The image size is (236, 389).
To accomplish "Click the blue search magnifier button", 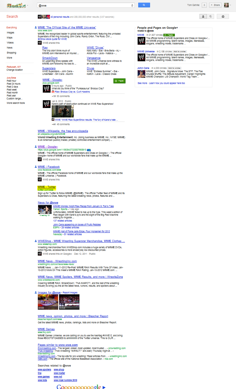I will (144, 5).
